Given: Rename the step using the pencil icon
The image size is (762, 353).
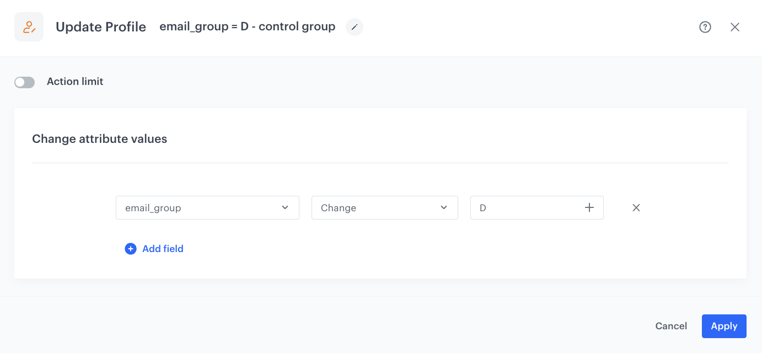Looking at the screenshot, I should (x=354, y=26).
